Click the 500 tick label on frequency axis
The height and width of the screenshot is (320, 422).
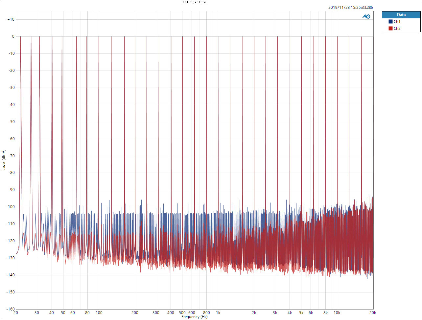[x=182, y=313]
